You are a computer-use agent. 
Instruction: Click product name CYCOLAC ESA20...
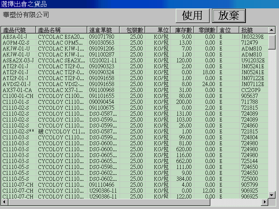[x=61, y=37]
